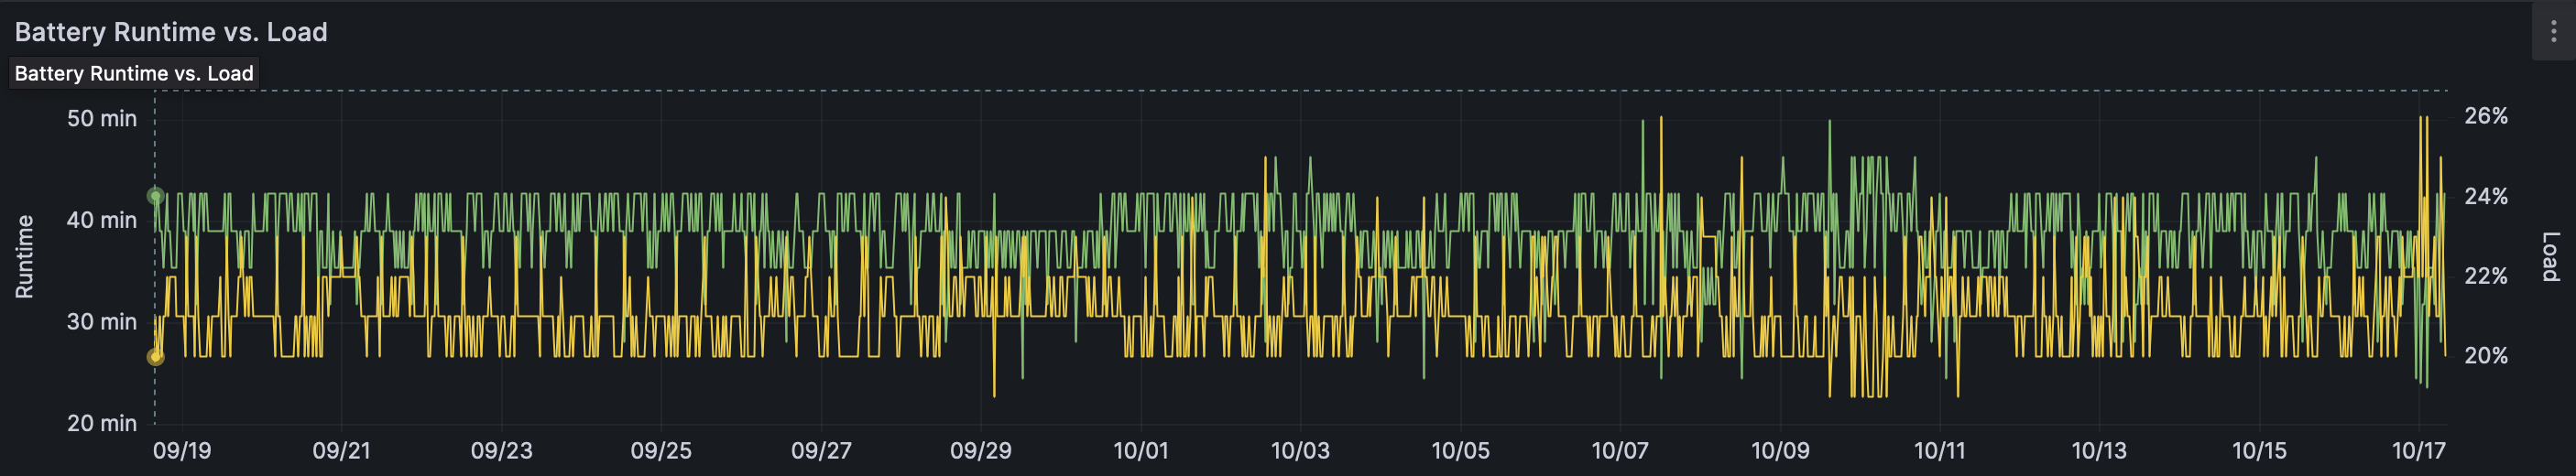Click the 10/01 date axis label
The width and height of the screenshot is (2576, 476).
(x=1141, y=451)
